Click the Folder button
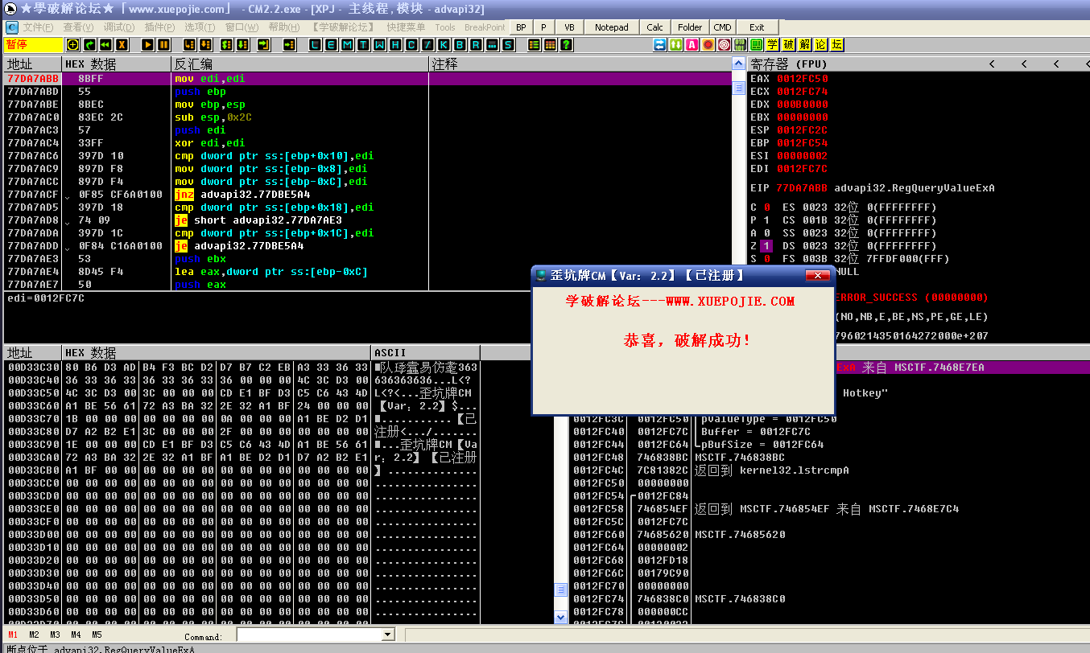The height and width of the screenshot is (653, 1090). (690, 27)
